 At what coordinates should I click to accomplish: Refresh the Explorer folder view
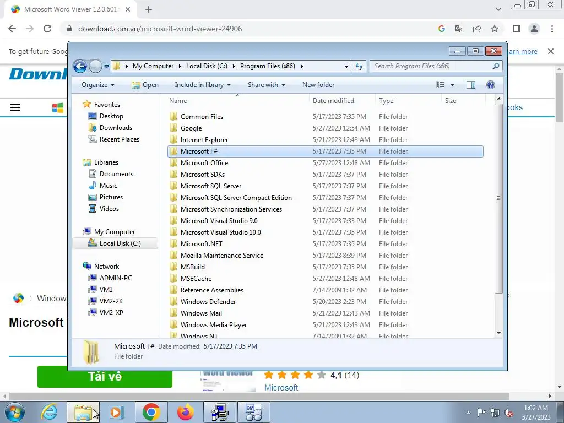359,66
